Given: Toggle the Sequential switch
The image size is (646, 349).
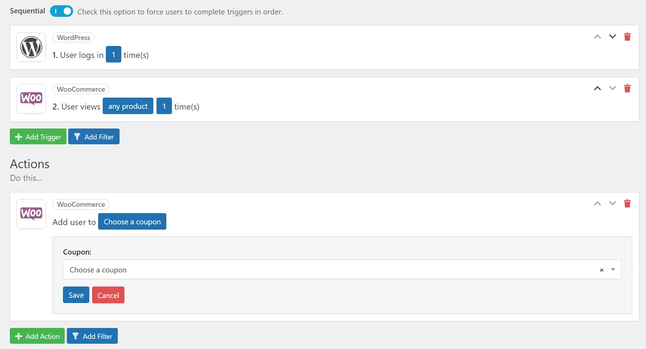Looking at the screenshot, I should tap(62, 11).
